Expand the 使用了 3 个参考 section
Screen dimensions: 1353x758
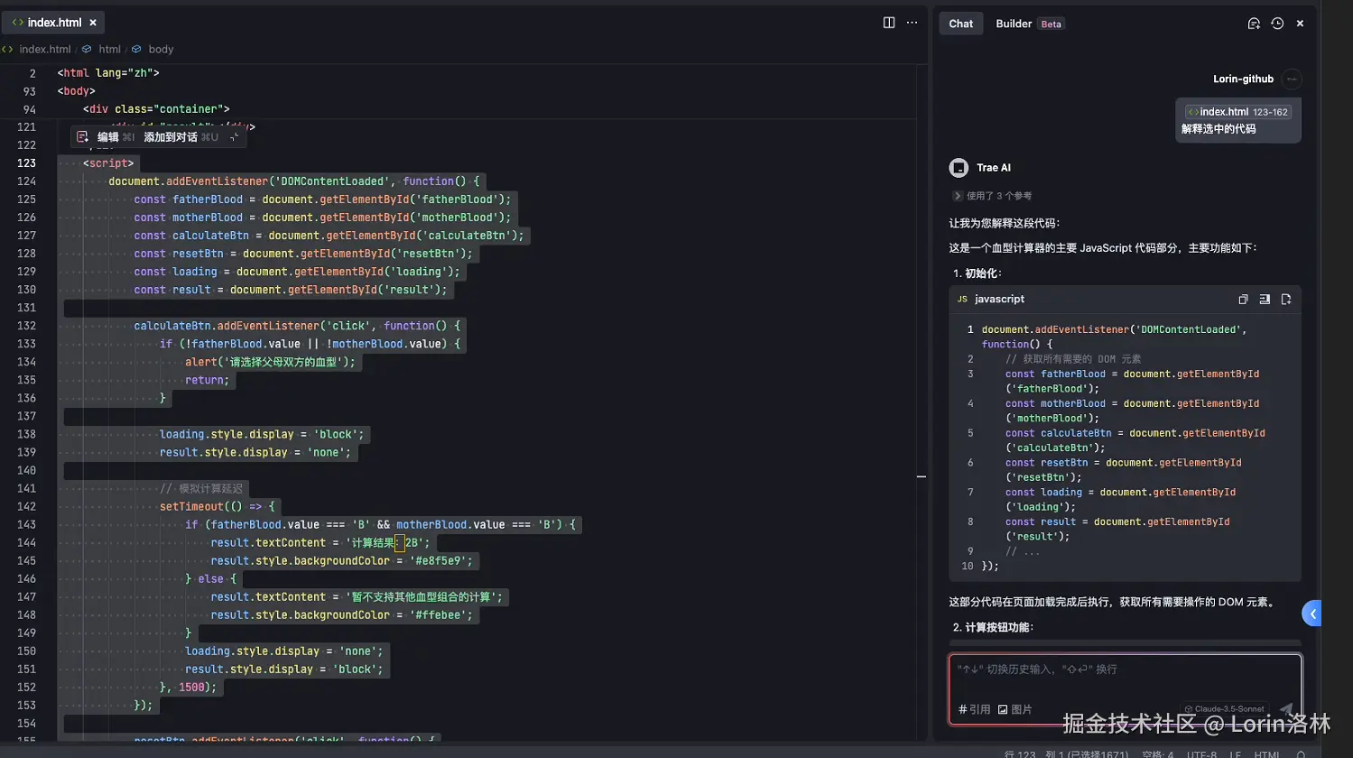(991, 196)
